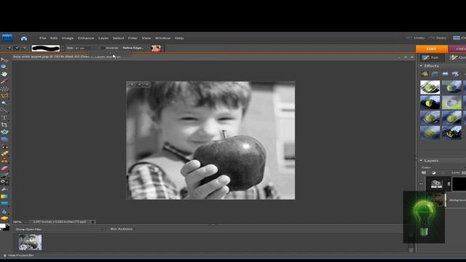Open the Enhance menu
The image size is (466, 262).
point(86,38)
